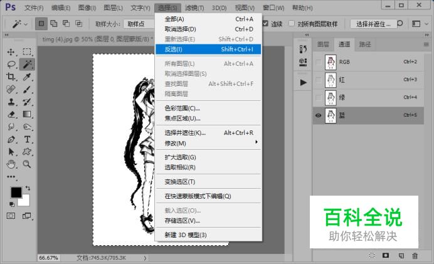434x264 pixels.
Task: Expand the 修改(M) submenu
Action: pyautogui.click(x=209, y=144)
